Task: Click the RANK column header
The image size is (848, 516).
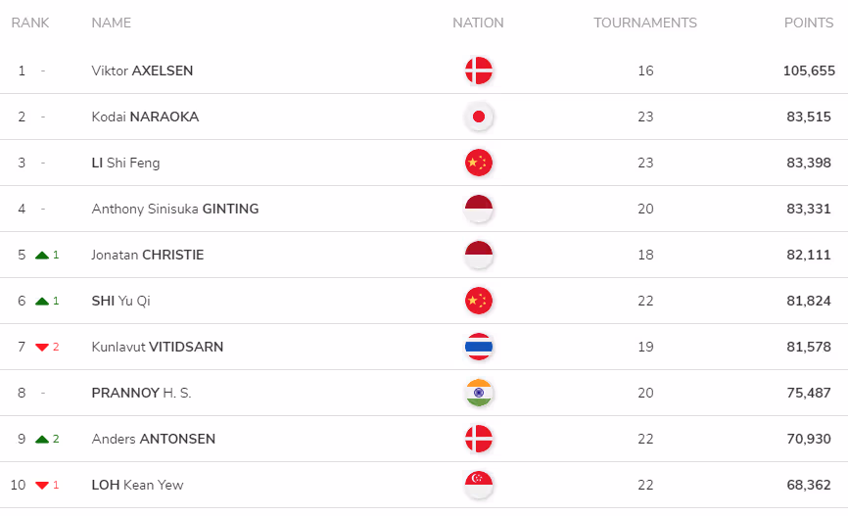Action: pyautogui.click(x=30, y=23)
